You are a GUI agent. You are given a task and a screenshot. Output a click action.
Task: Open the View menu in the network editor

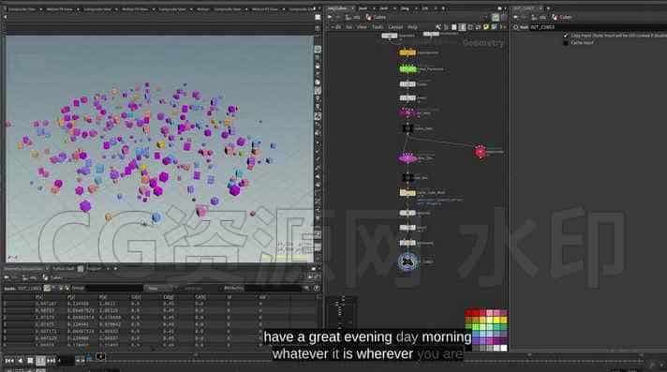pos(362,27)
